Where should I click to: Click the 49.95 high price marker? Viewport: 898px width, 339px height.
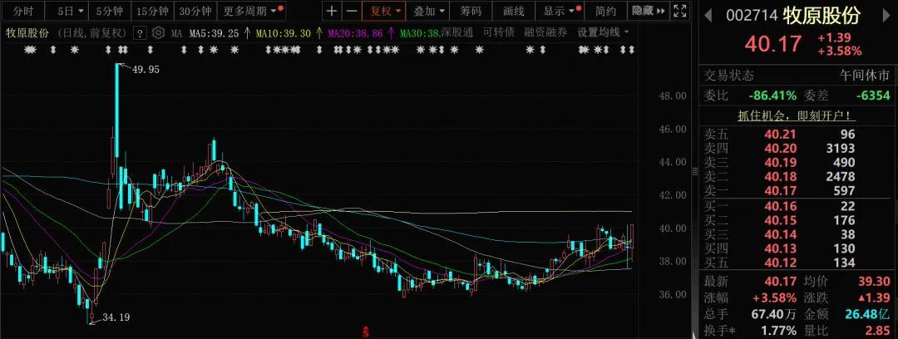[x=141, y=70]
